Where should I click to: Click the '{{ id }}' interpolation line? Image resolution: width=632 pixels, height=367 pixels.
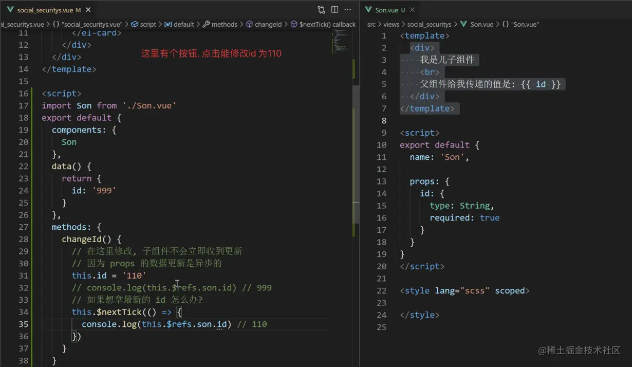click(x=490, y=84)
